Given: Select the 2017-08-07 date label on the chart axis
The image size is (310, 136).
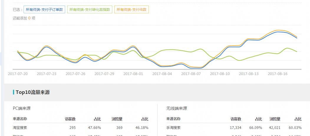Looking at the screenshot, I should tap(191, 74).
